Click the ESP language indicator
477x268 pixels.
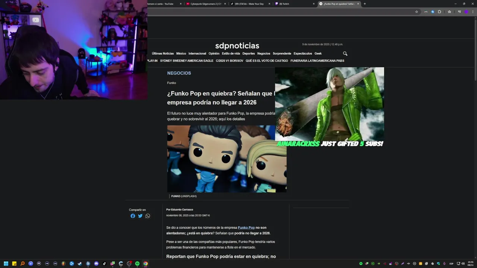[451, 264]
